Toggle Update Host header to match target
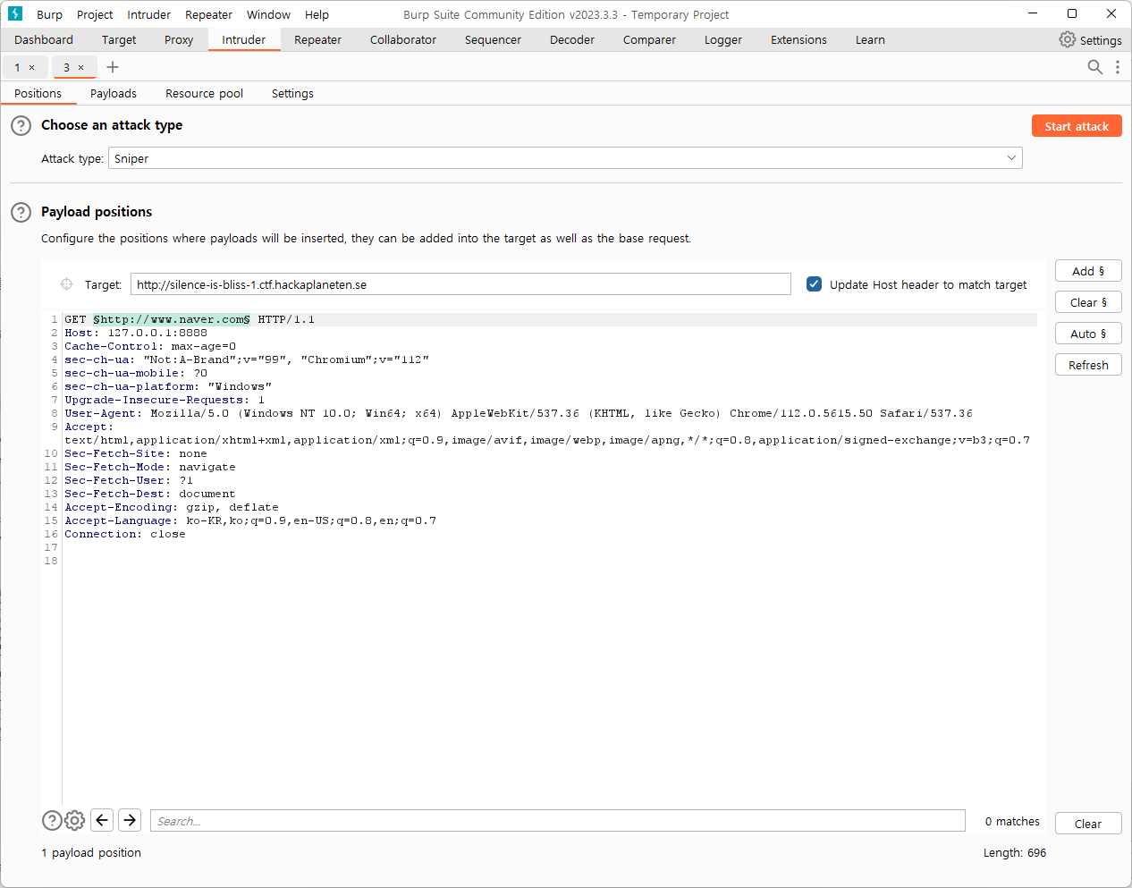1132x888 pixels. click(x=814, y=284)
